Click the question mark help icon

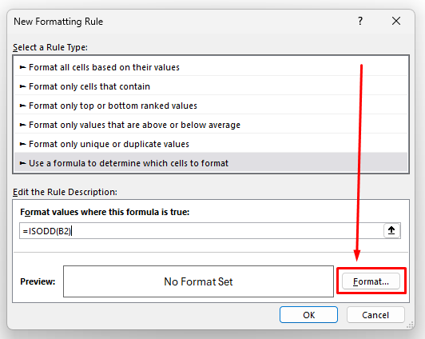[x=360, y=21]
